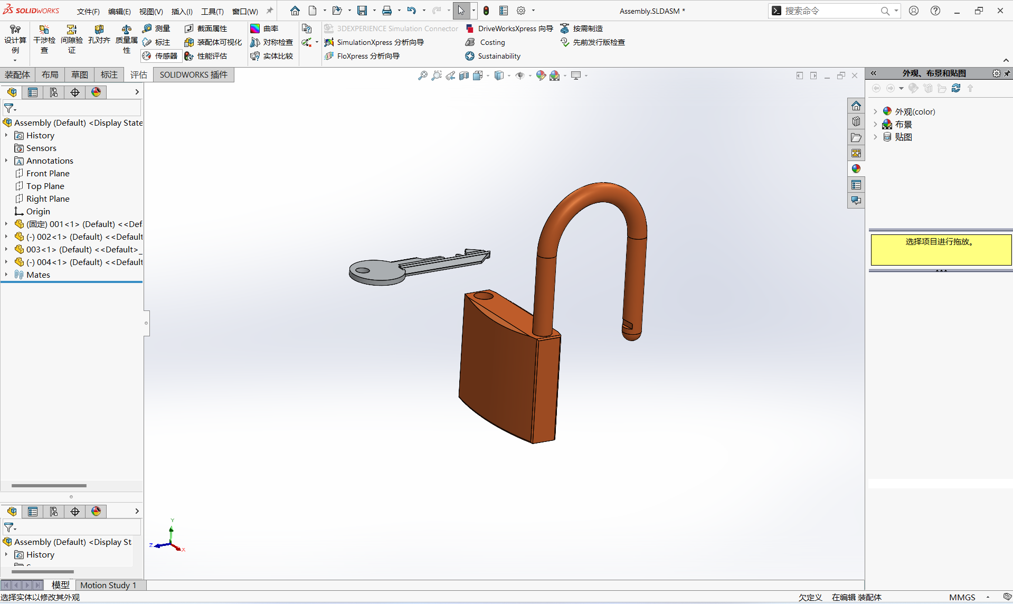
Task: Expand the Annotations tree node
Action: pyautogui.click(x=6, y=161)
